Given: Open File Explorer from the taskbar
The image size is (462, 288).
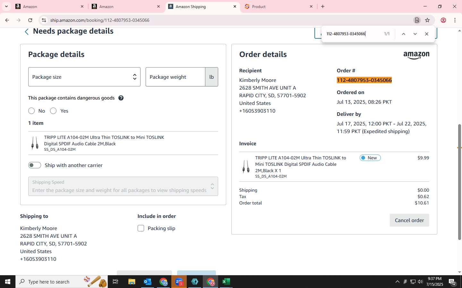Looking at the screenshot, I should click(x=132, y=282).
